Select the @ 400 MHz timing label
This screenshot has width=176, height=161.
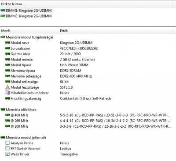pos(19,115)
